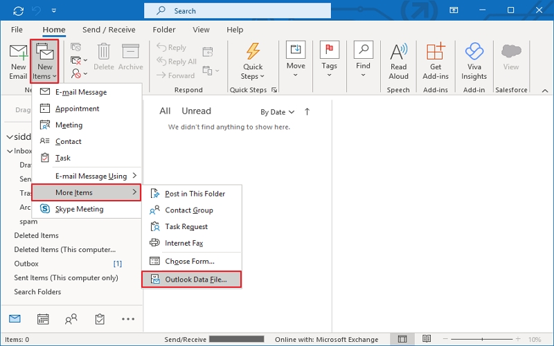Click the Ignore conversation icon
This screenshot has height=346, width=554.
[x=76, y=47]
